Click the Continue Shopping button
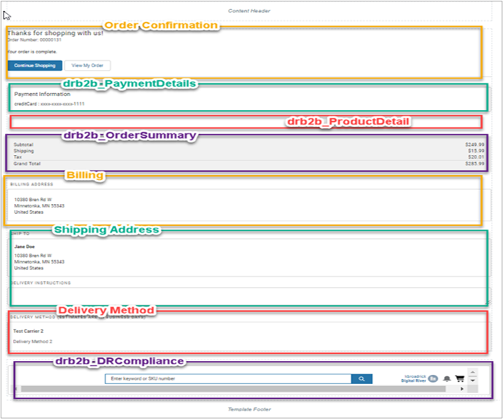The image size is (503, 419). (x=34, y=65)
